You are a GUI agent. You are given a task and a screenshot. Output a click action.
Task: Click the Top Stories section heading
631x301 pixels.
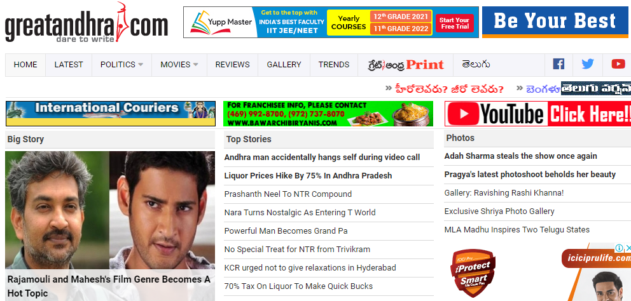coord(249,139)
